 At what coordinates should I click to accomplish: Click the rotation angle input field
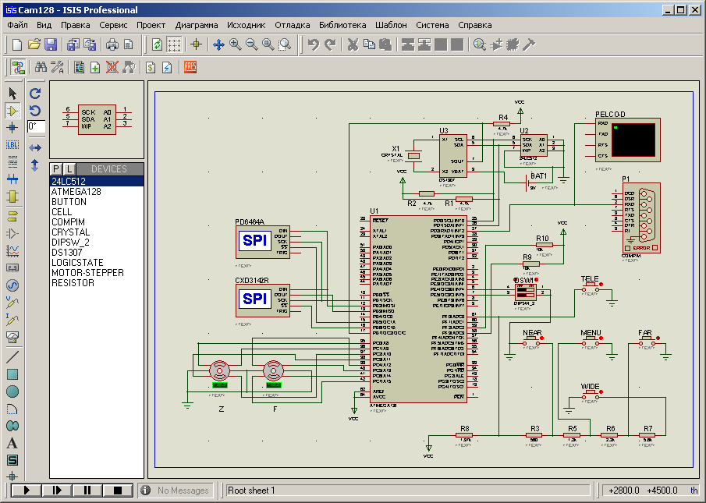[x=36, y=126]
